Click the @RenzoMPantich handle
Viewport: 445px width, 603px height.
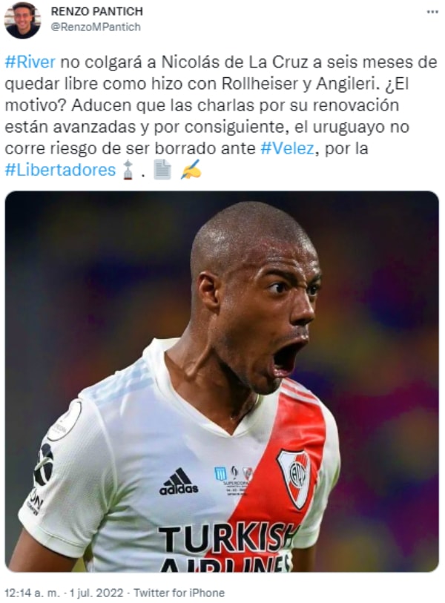click(96, 27)
